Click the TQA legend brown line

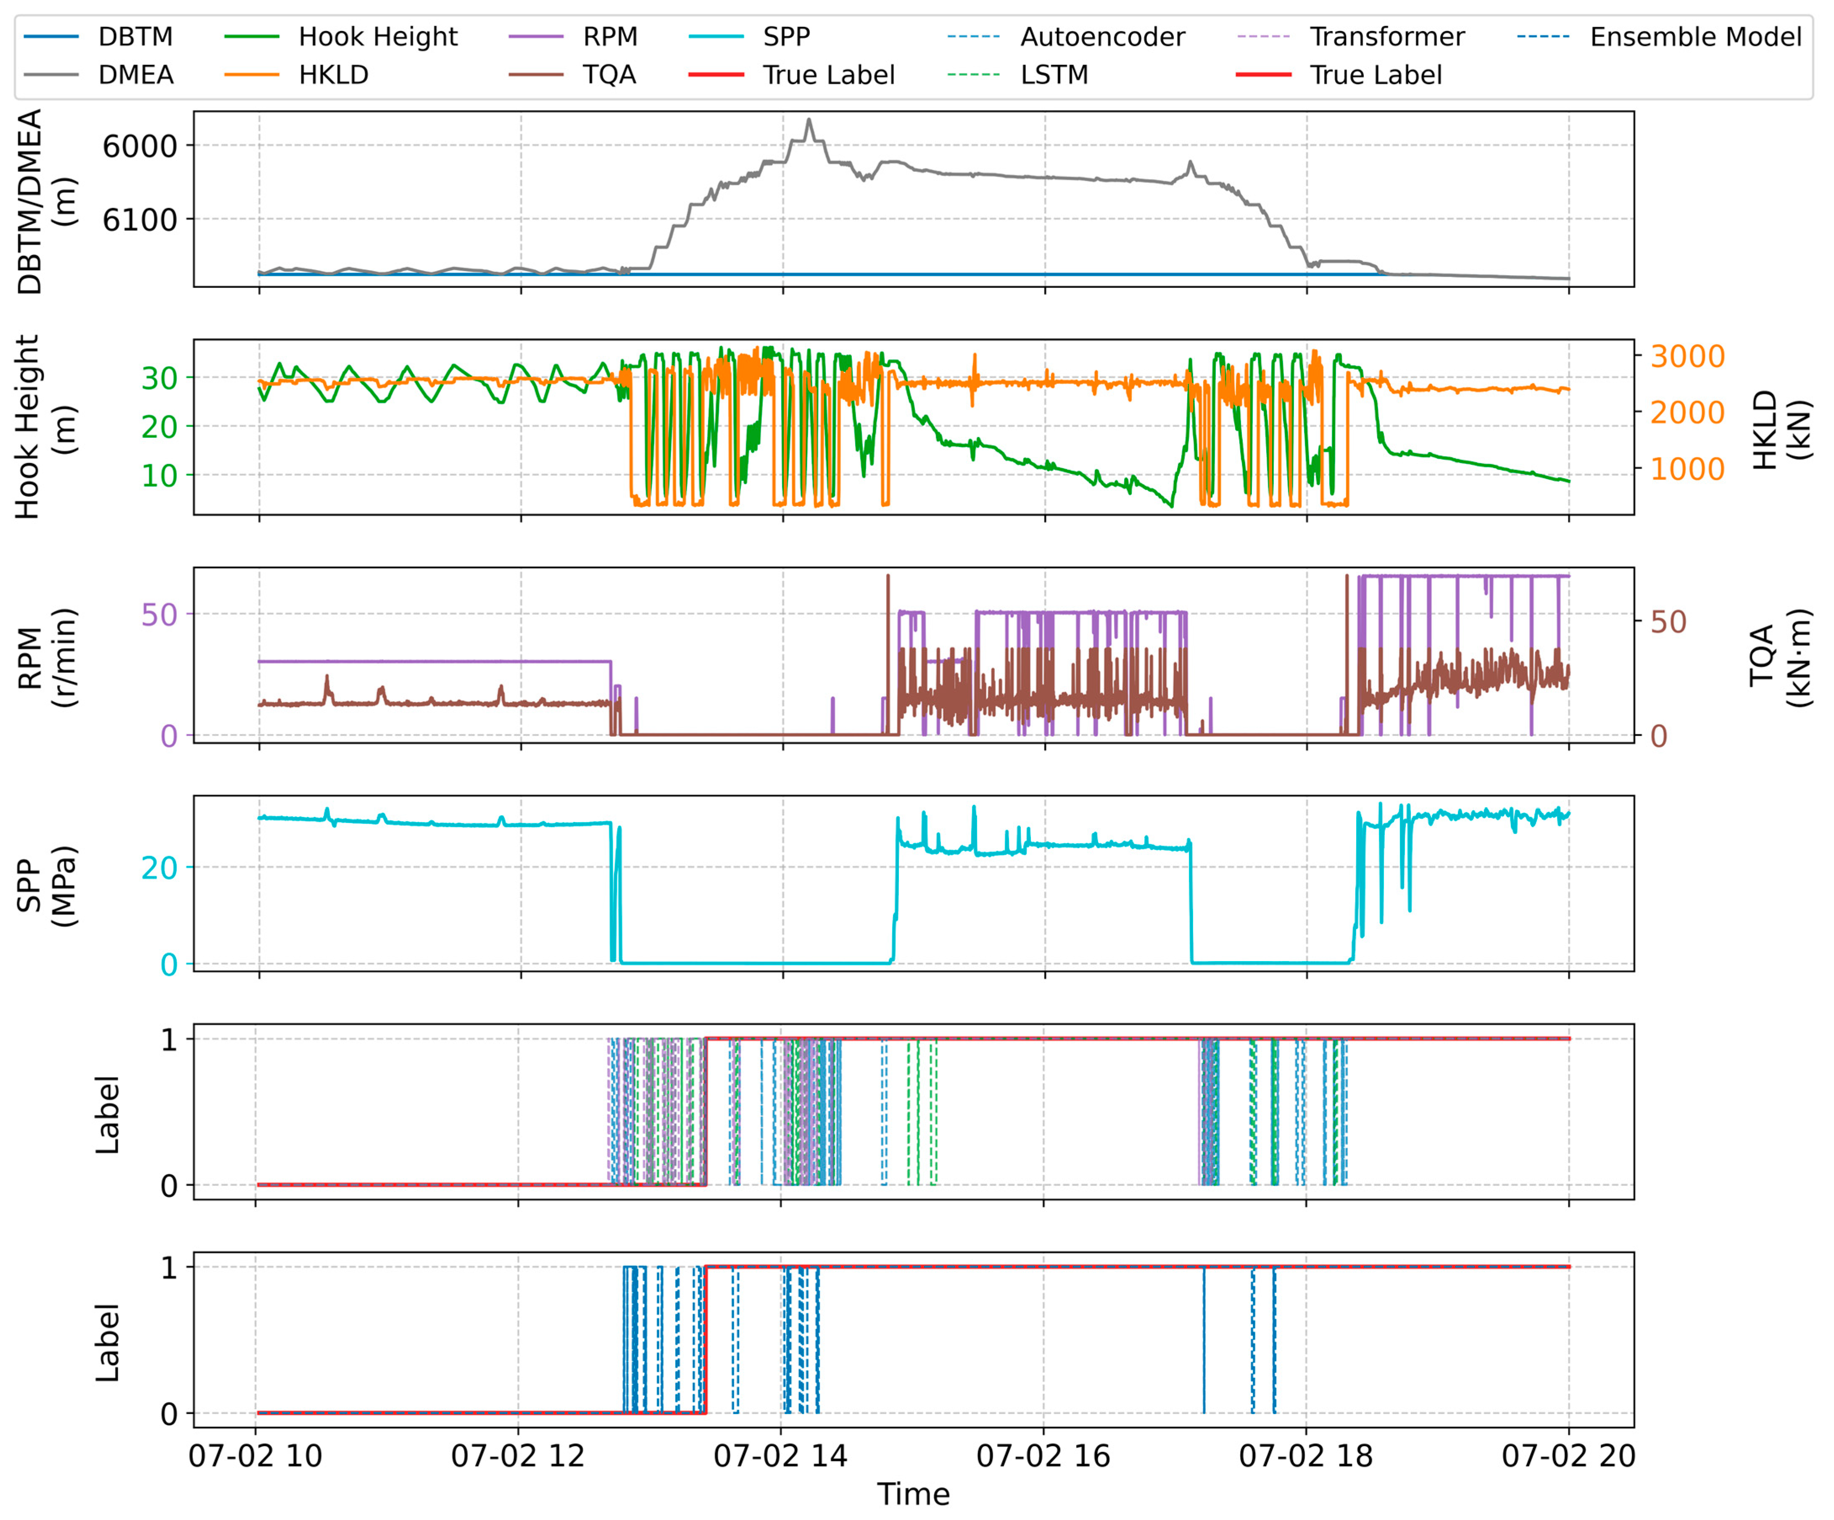point(535,75)
